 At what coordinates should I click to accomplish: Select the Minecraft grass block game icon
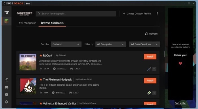pyautogui.click(x=7, y=21)
